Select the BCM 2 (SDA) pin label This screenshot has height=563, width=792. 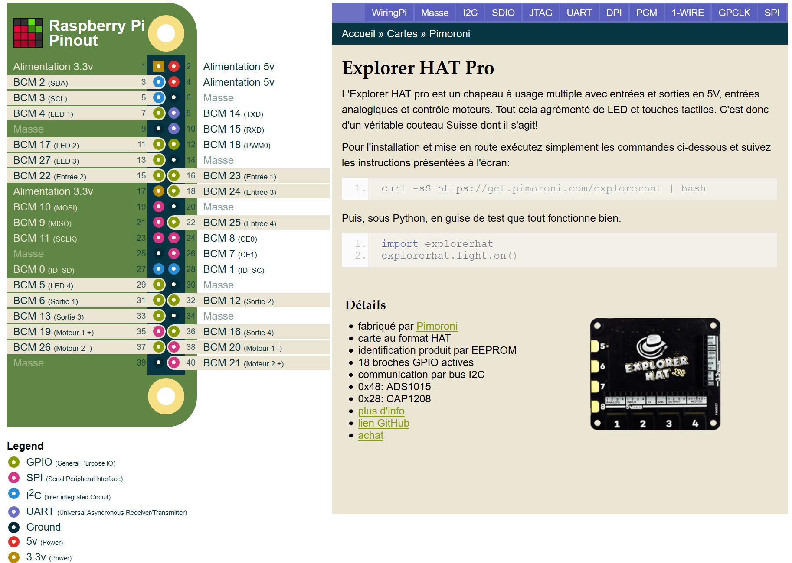click(x=41, y=82)
